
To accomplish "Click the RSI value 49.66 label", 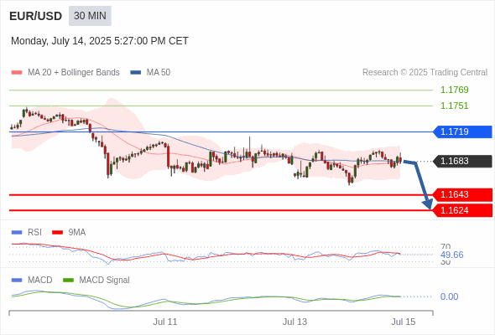I will click(451, 255).
